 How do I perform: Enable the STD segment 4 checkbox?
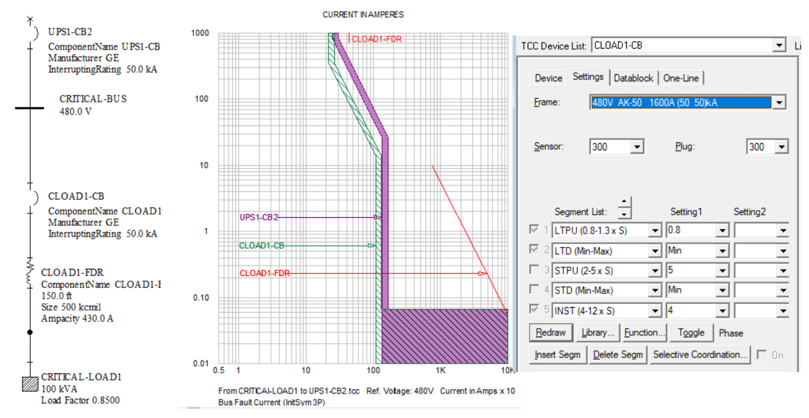pyautogui.click(x=535, y=290)
